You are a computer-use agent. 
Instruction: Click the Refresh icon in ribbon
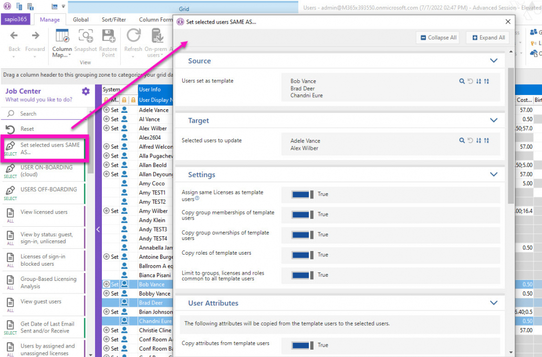click(x=133, y=36)
